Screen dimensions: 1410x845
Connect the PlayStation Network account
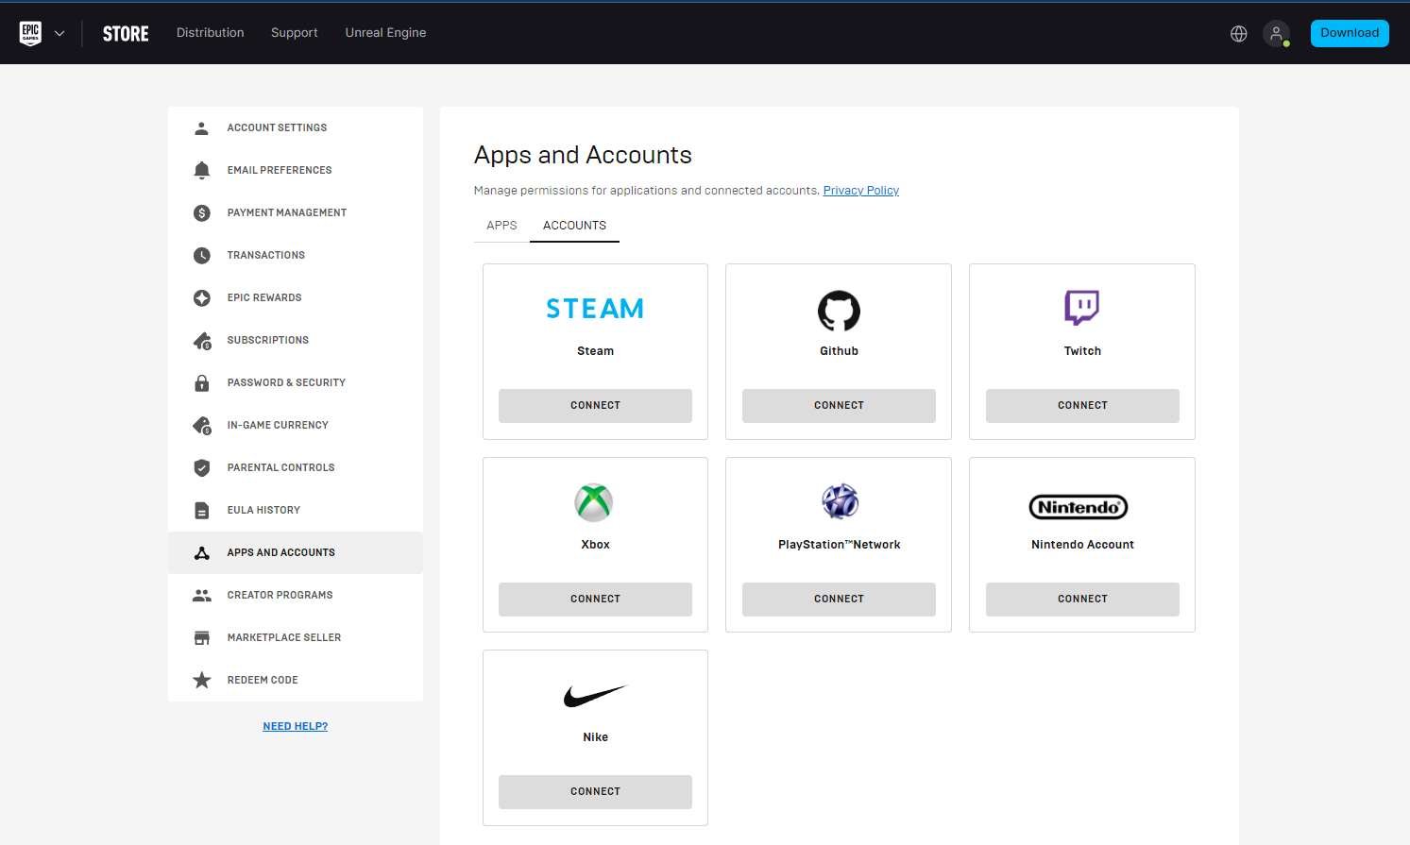tap(839, 600)
